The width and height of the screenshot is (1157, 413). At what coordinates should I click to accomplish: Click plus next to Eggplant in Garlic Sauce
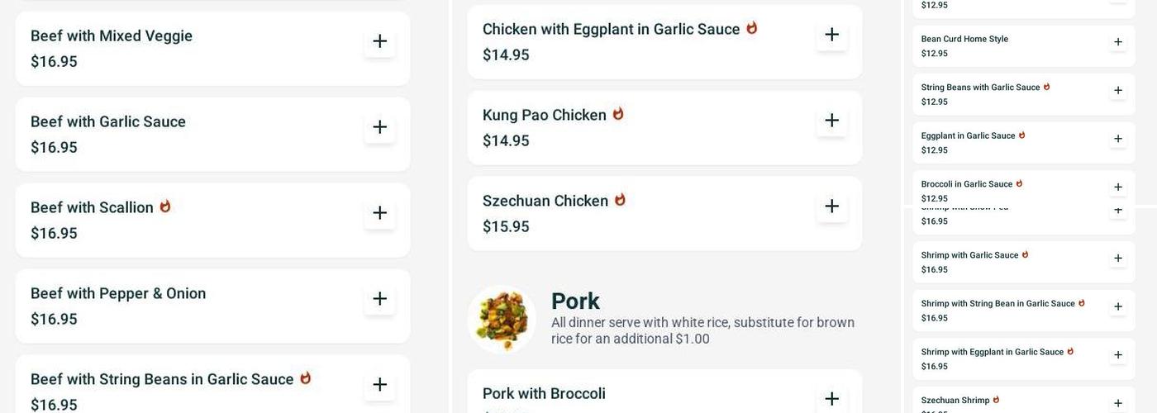[x=1118, y=139]
